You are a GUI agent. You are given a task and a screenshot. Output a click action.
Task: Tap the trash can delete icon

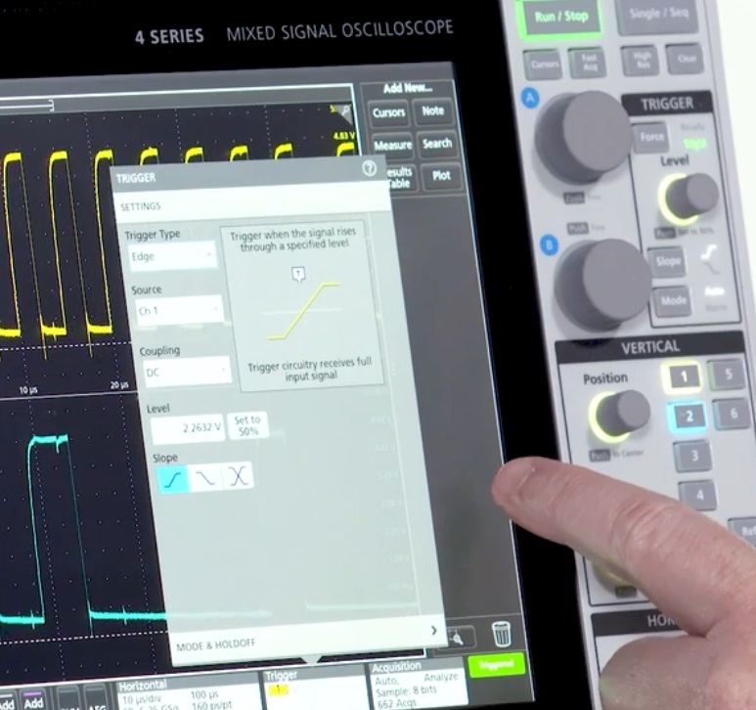click(502, 634)
